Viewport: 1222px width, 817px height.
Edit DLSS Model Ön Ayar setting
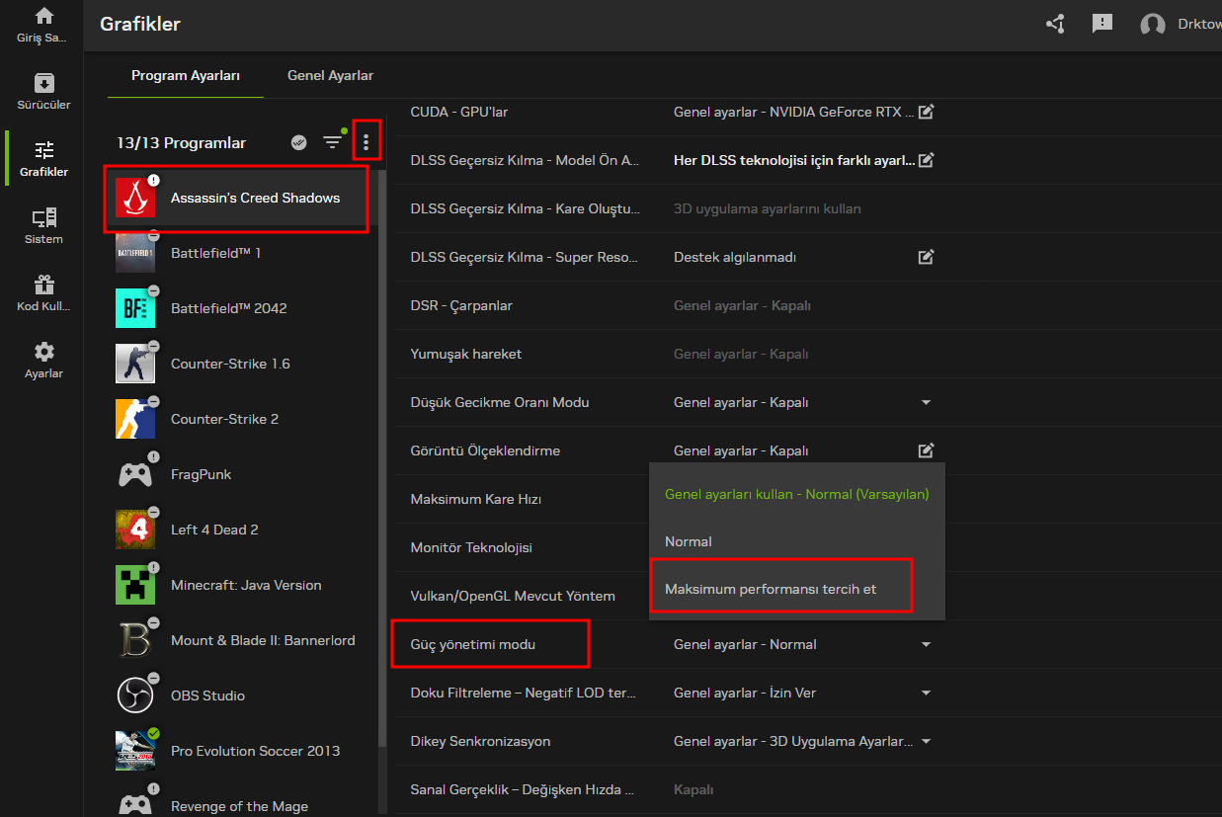coord(926,159)
